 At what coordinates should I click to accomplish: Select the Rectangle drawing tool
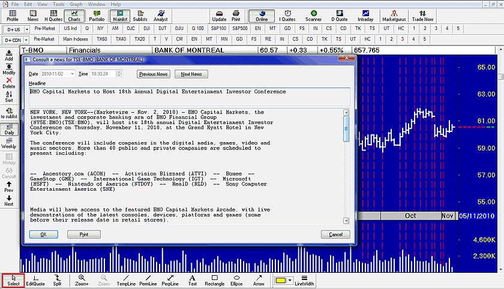pyautogui.click(x=214, y=281)
